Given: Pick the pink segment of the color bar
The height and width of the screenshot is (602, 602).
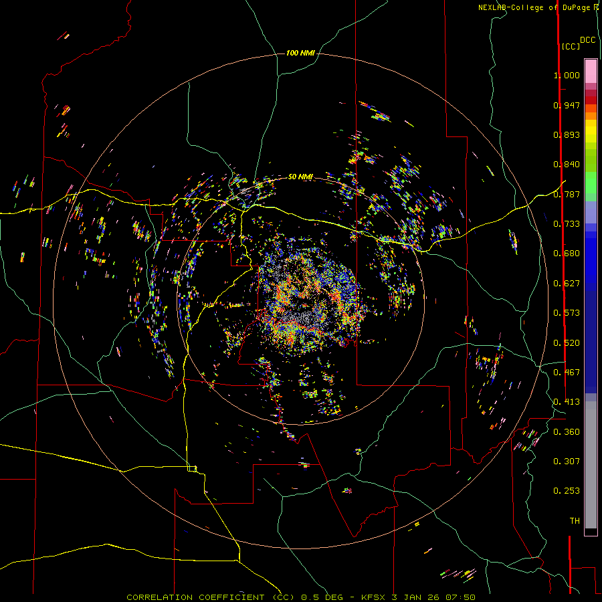Looking at the screenshot, I should (591, 71).
